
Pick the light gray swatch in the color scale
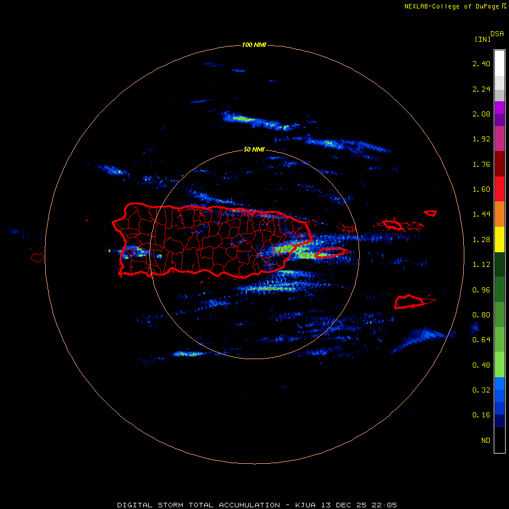point(499,83)
